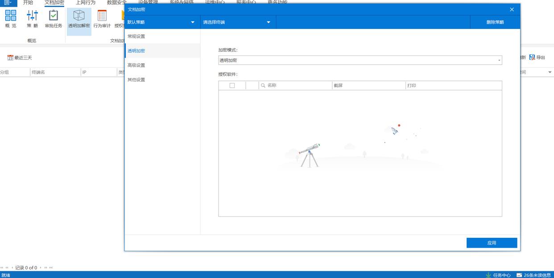Click the search icon in 名称 column
The width and height of the screenshot is (554, 278).
tap(263, 85)
